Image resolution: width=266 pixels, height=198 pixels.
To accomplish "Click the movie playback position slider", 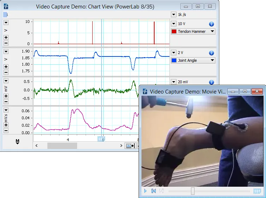I will click(193, 191).
